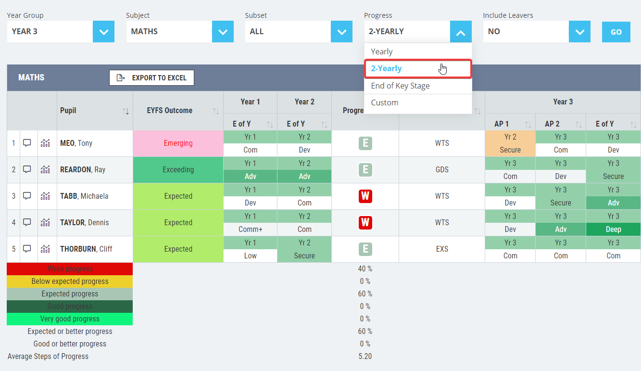The width and height of the screenshot is (641, 371).
Task: Click the Weak progress red legend swatch
Action: [70, 269]
